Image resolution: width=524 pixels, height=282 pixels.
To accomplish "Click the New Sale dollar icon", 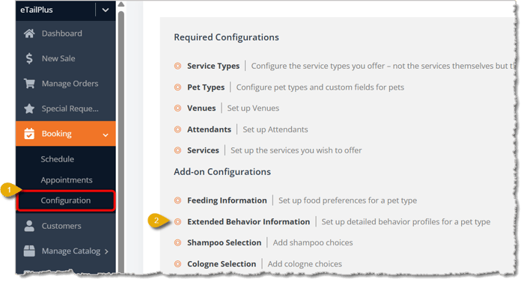I will click(29, 58).
